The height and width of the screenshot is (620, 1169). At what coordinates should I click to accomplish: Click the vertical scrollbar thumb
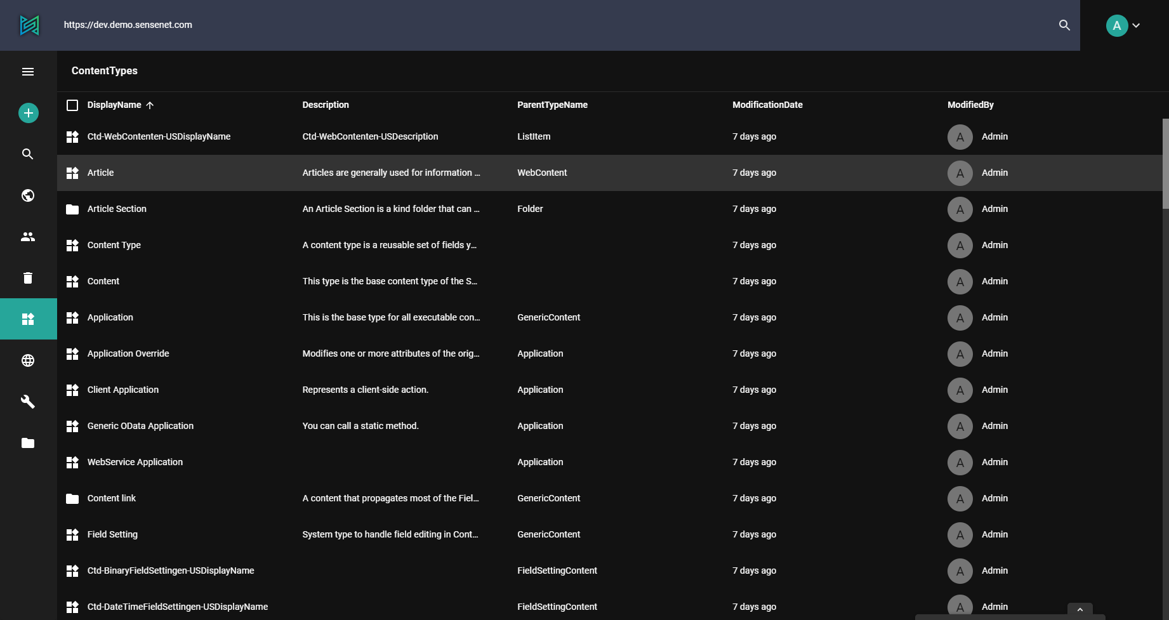coord(1165,163)
